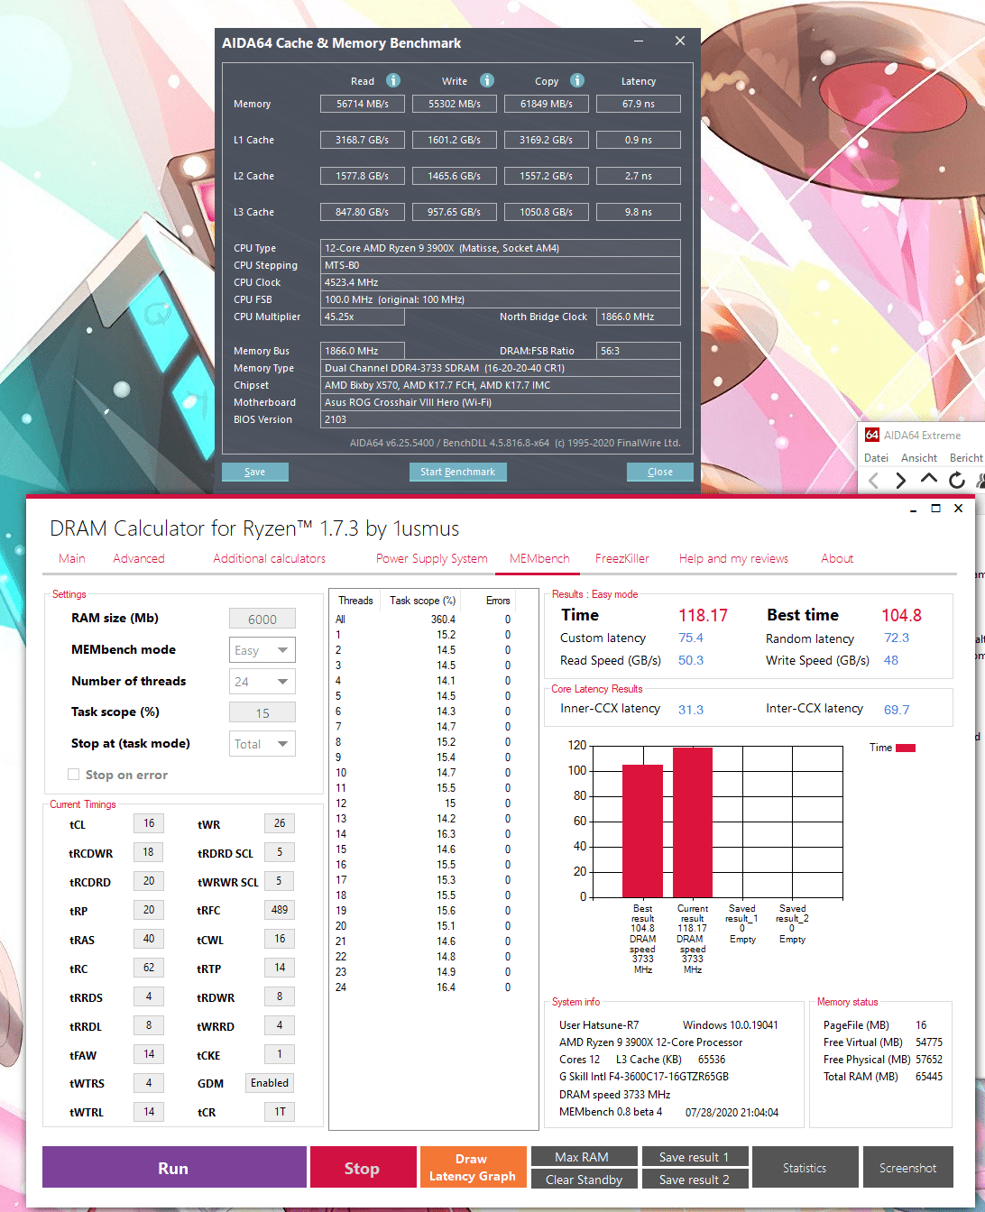Open the Ansicht menu in AIDA64 Extreme
The image size is (985, 1212).
919,458
